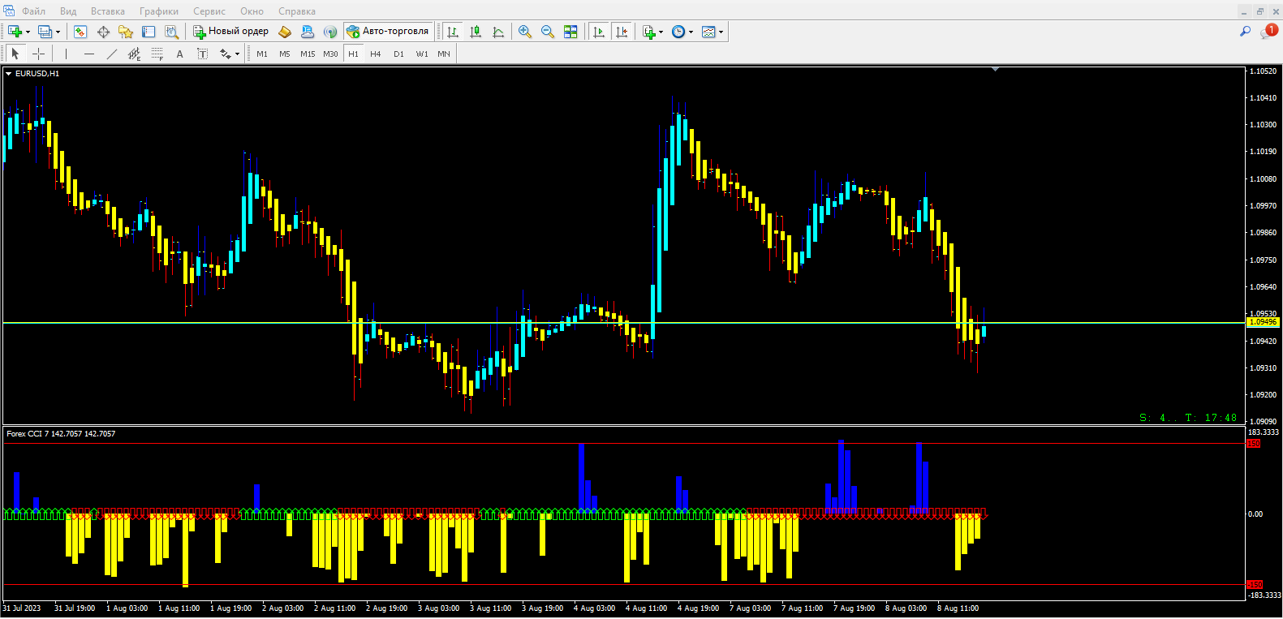Open the Графики menu
The width and height of the screenshot is (1283, 619).
(x=158, y=11)
